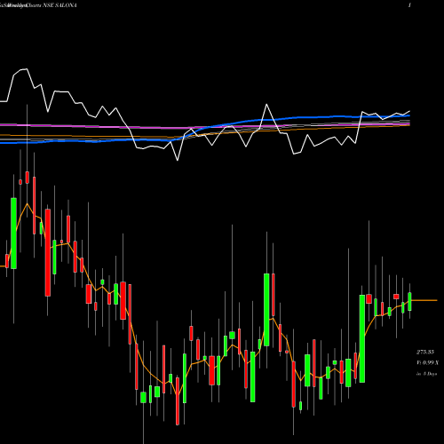444x444 pixels.
Task: Click the "V: 0.99 N" volume label
Action: point(427,362)
